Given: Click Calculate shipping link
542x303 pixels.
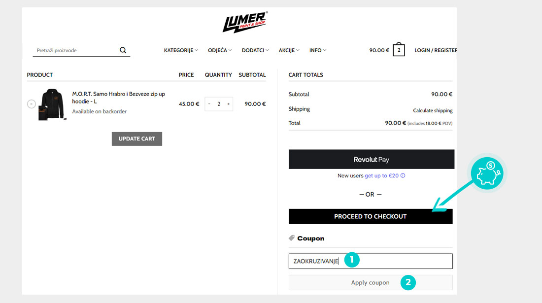Looking at the screenshot, I should click(433, 110).
